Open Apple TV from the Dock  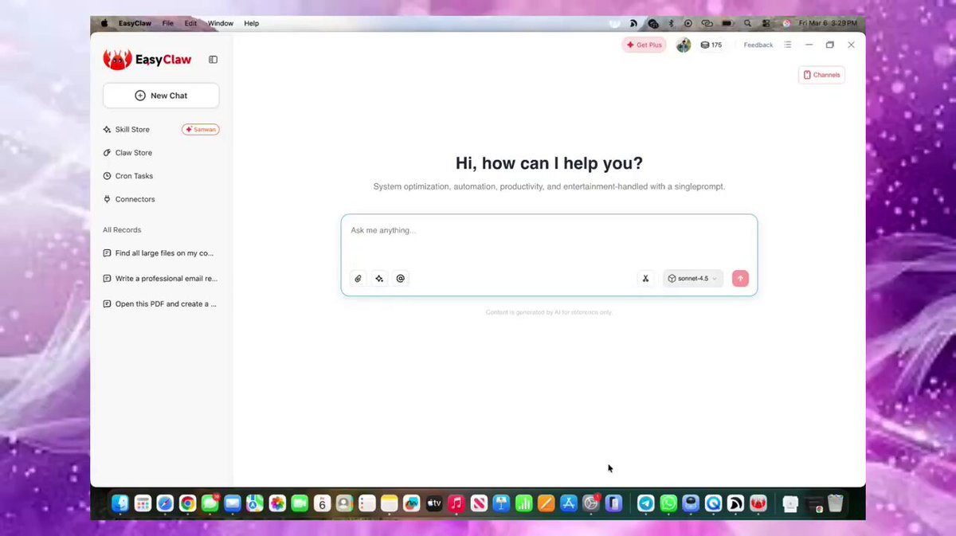434,503
